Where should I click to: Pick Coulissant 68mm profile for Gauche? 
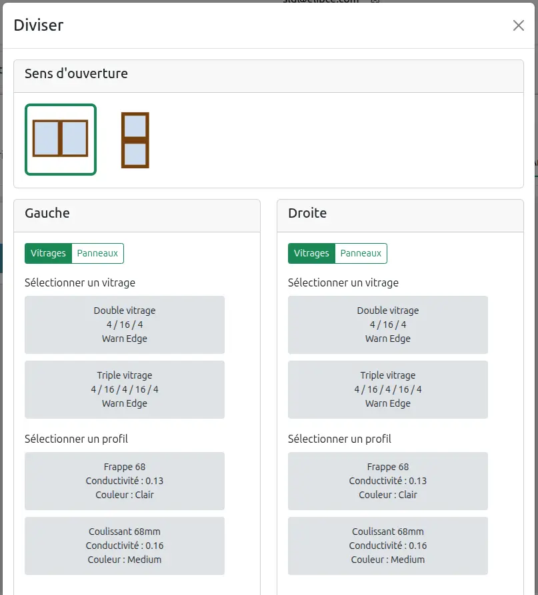click(125, 546)
